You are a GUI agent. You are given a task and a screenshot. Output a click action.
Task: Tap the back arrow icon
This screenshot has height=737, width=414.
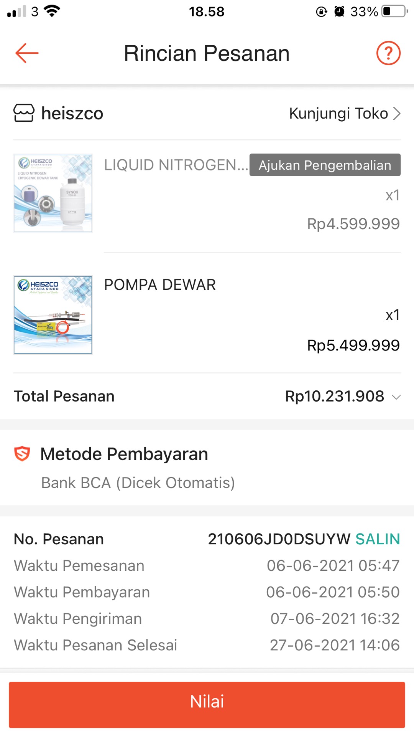pyautogui.click(x=27, y=53)
